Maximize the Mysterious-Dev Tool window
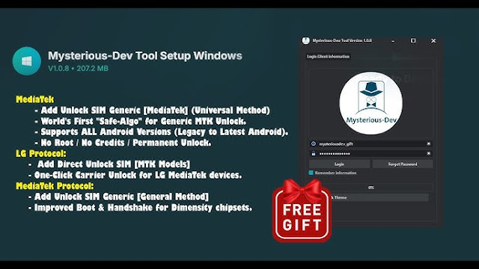The image size is (479, 269). [x=413, y=40]
